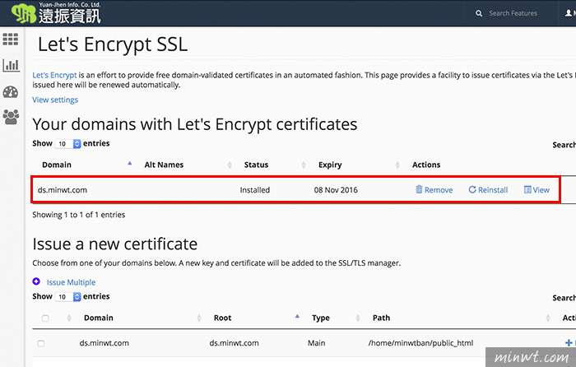
Task: Sort new certificate list by Path arrows
Action: (548, 318)
